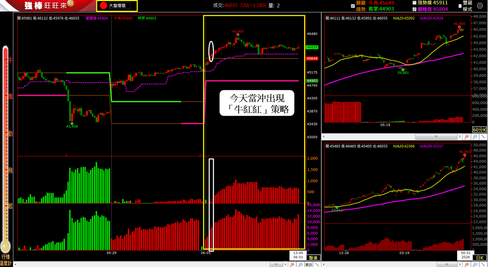Click the green 46035 price tag on axis
Image resolution: width=488 pixels, height=267 pixels.
click(x=312, y=47)
